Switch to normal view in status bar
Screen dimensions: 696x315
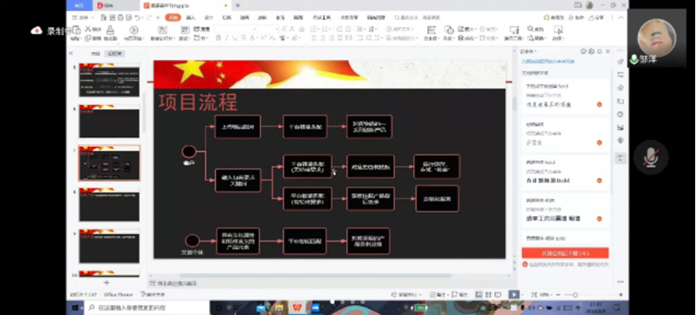479,295
